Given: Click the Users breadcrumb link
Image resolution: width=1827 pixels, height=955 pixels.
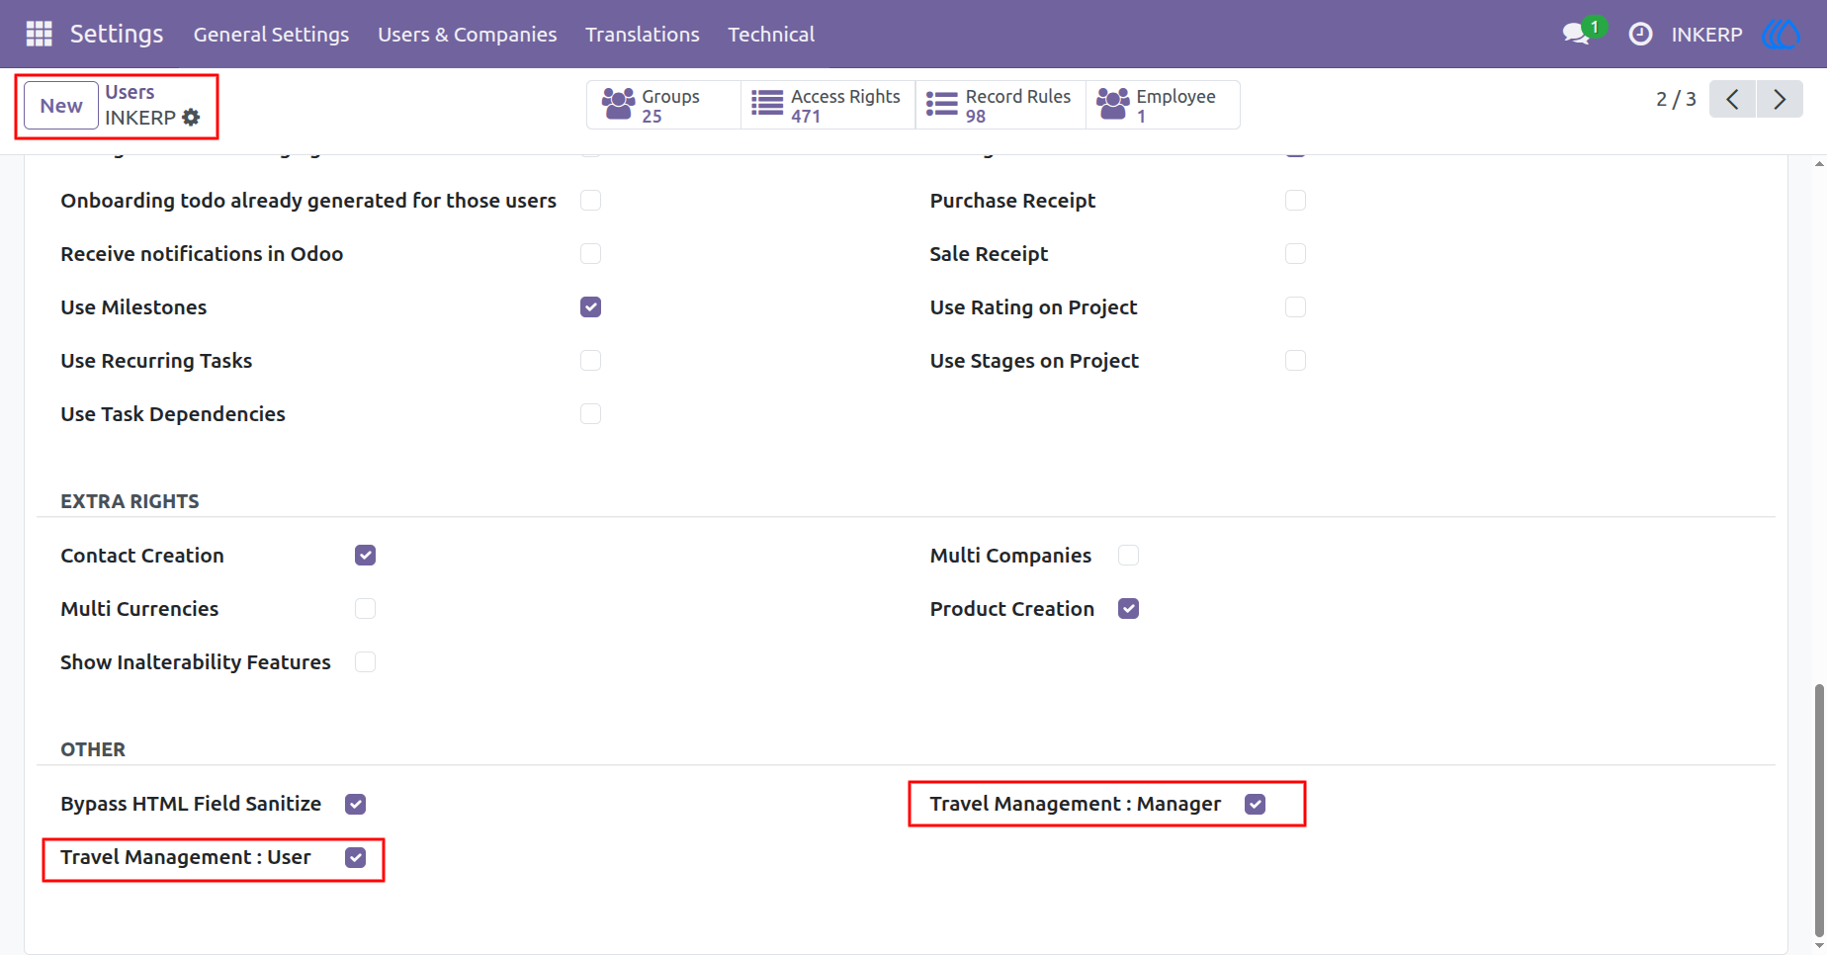Looking at the screenshot, I should point(130,92).
